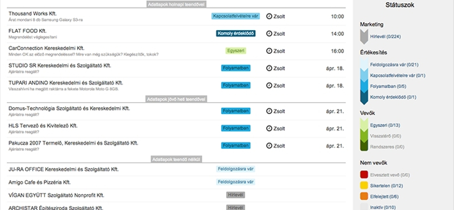This screenshot has width=454, height=210.
Task: Open Feldolgozásra vár (0/21) status link
Action: pos(394,65)
